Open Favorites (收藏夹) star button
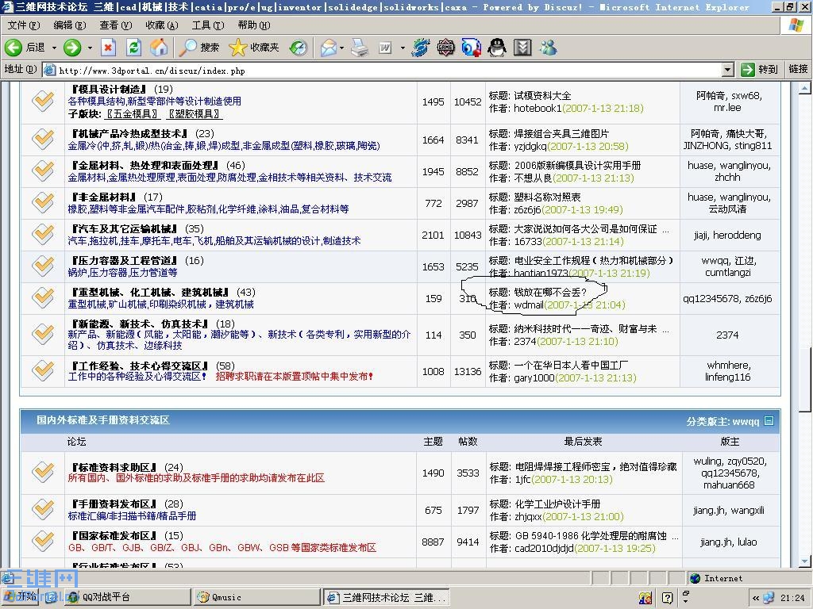813x609 pixels. click(254, 48)
